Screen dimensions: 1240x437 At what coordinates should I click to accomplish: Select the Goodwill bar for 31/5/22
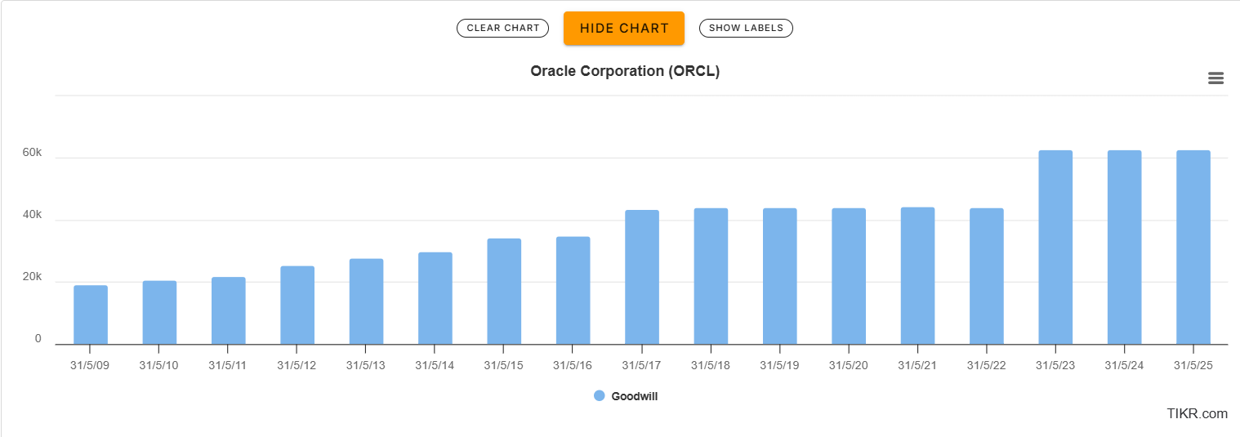click(987, 276)
